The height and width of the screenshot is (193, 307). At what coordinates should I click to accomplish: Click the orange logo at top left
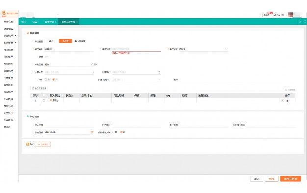coord(4,13)
